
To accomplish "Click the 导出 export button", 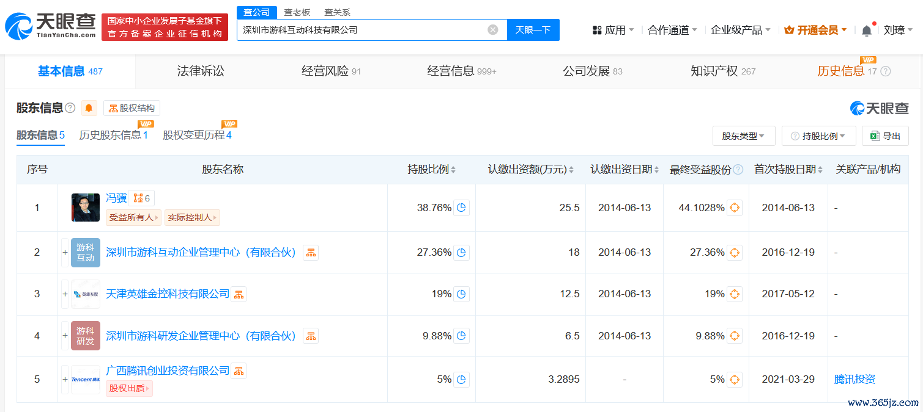I will tap(884, 136).
